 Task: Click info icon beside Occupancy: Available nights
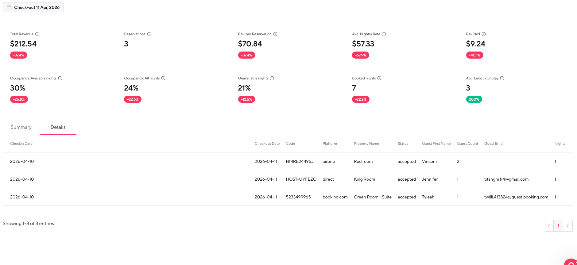click(60, 78)
